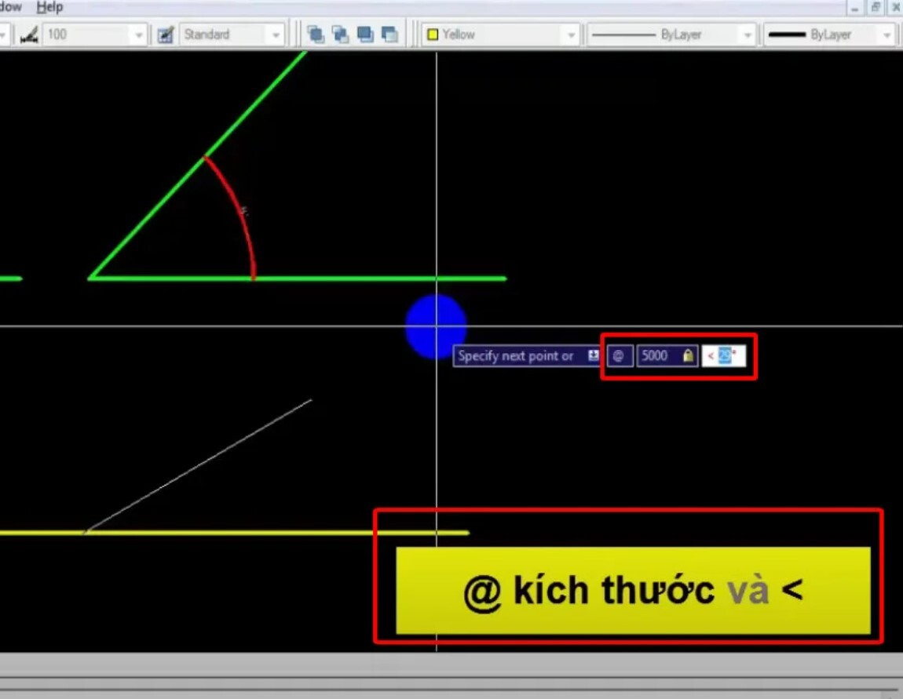
Task: Click the Bring Above Objects icon
Action: click(364, 35)
